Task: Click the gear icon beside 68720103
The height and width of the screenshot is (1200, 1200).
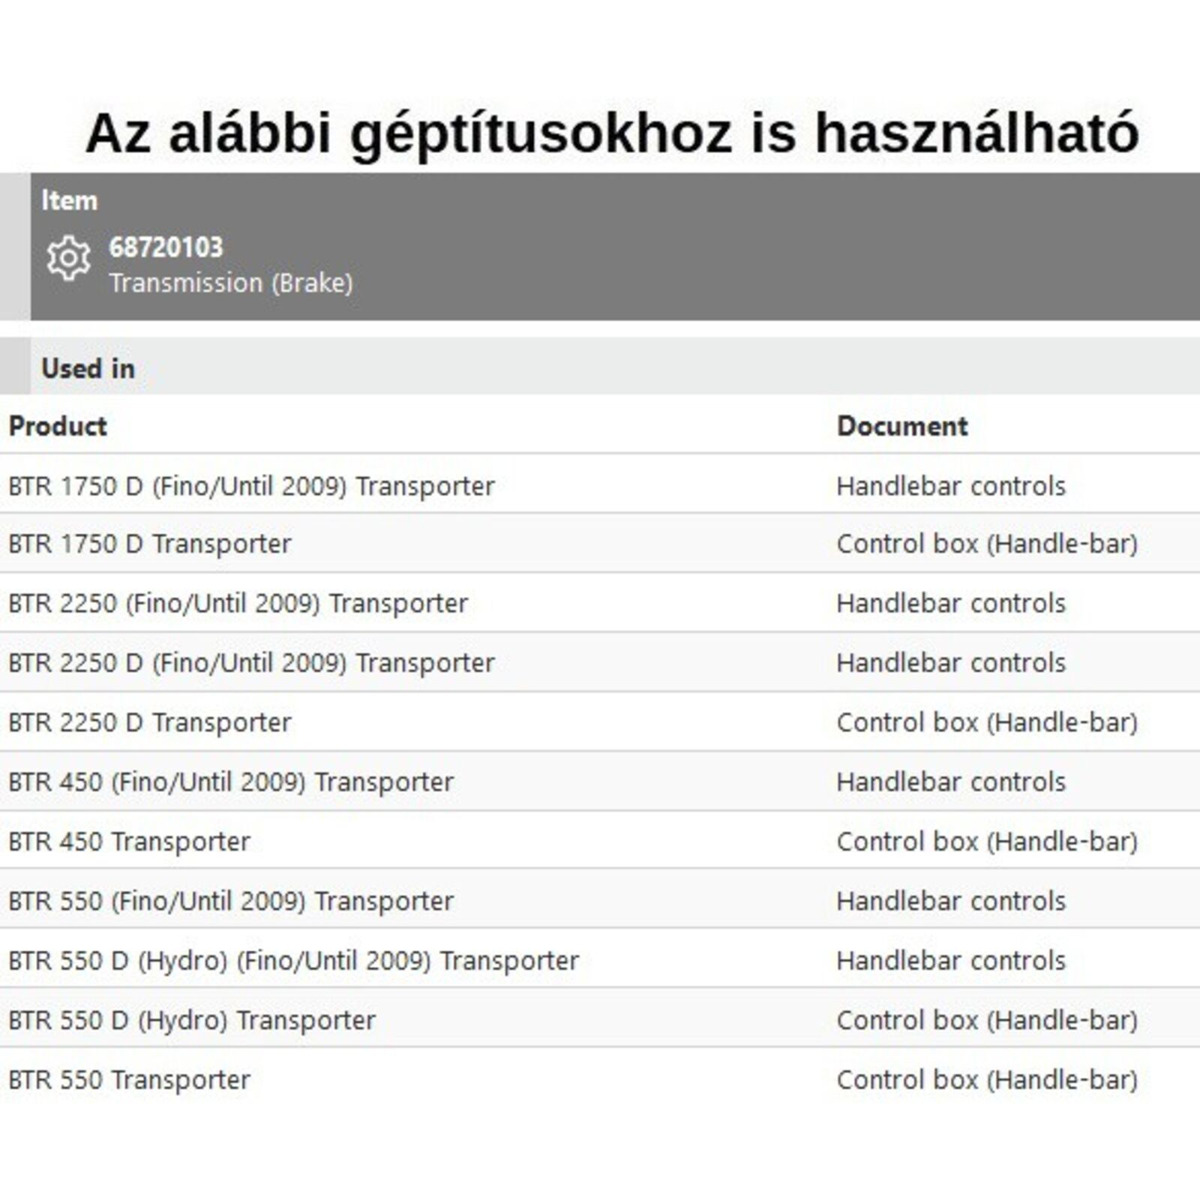Action: [x=68, y=258]
